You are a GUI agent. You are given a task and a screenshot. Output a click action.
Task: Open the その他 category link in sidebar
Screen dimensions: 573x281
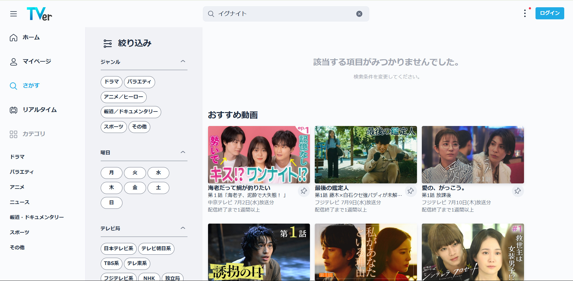pos(17,247)
